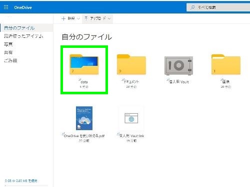This screenshot has width=250, height=187.
Task: Open the 画像 folder icon
Action: [226, 64]
